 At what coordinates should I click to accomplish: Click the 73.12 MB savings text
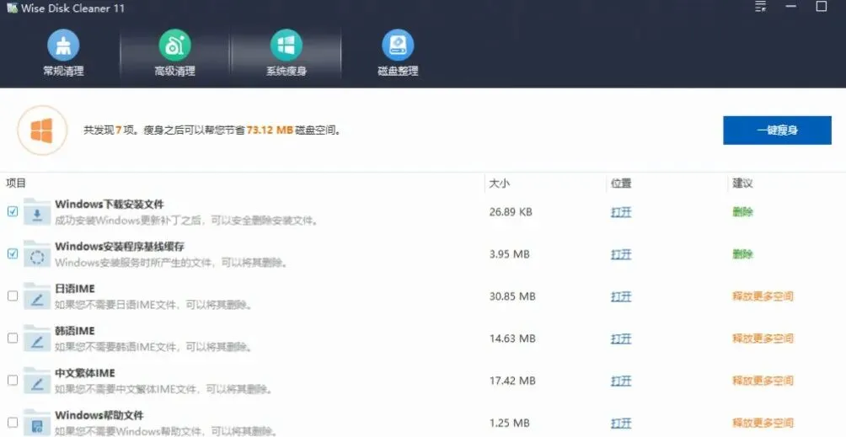click(x=270, y=131)
